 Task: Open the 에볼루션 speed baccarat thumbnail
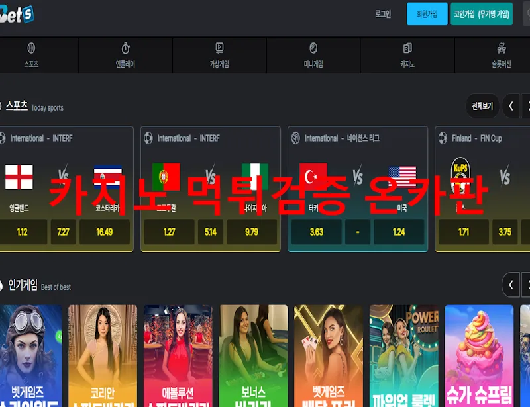[x=178, y=356]
